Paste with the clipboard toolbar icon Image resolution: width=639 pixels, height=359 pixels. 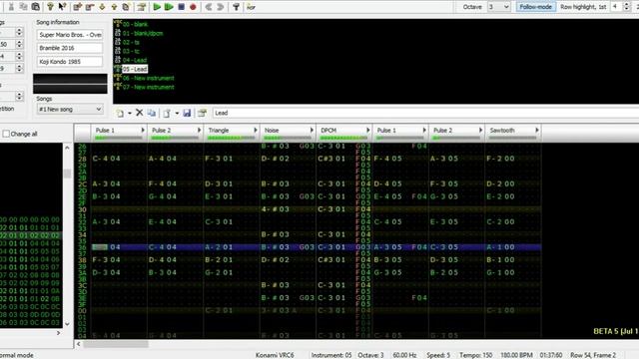[36, 7]
